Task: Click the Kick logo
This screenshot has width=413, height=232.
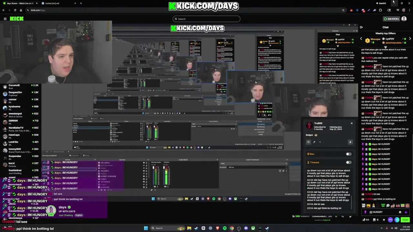Action: coord(16,19)
